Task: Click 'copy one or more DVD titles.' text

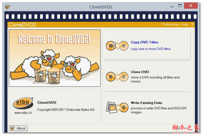Action: tap(151, 49)
